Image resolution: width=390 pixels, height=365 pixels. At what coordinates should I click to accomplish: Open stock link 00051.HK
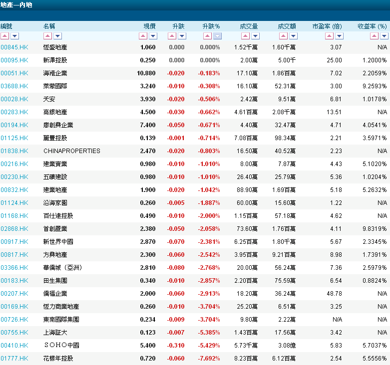pos(14,73)
